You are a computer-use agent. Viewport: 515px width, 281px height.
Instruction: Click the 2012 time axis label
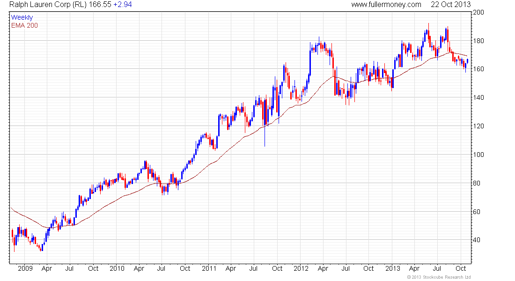point(301,268)
